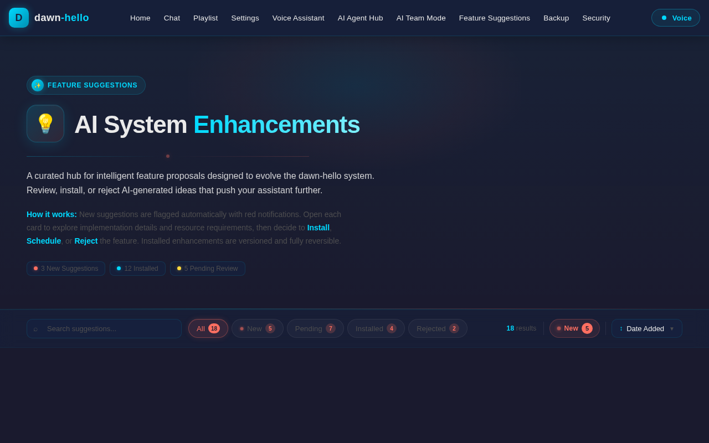Focus the Search suggestions field
The width and height of the screenshot is (709, 443).
coord(104,328)
